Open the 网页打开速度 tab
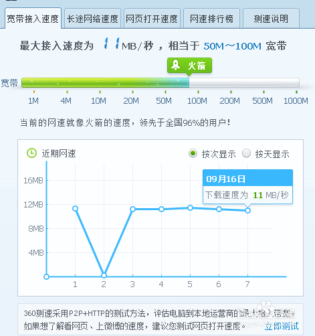The image size is (315, 336). pos(152,19)
